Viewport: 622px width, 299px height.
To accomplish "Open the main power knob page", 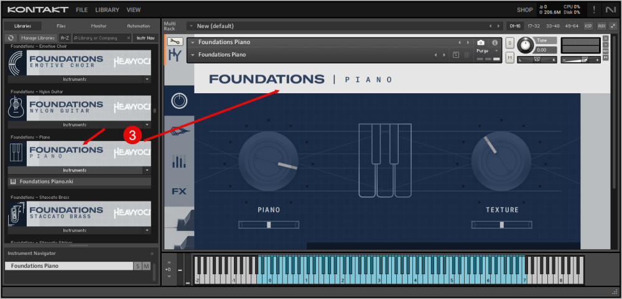I will coord(179,101).
